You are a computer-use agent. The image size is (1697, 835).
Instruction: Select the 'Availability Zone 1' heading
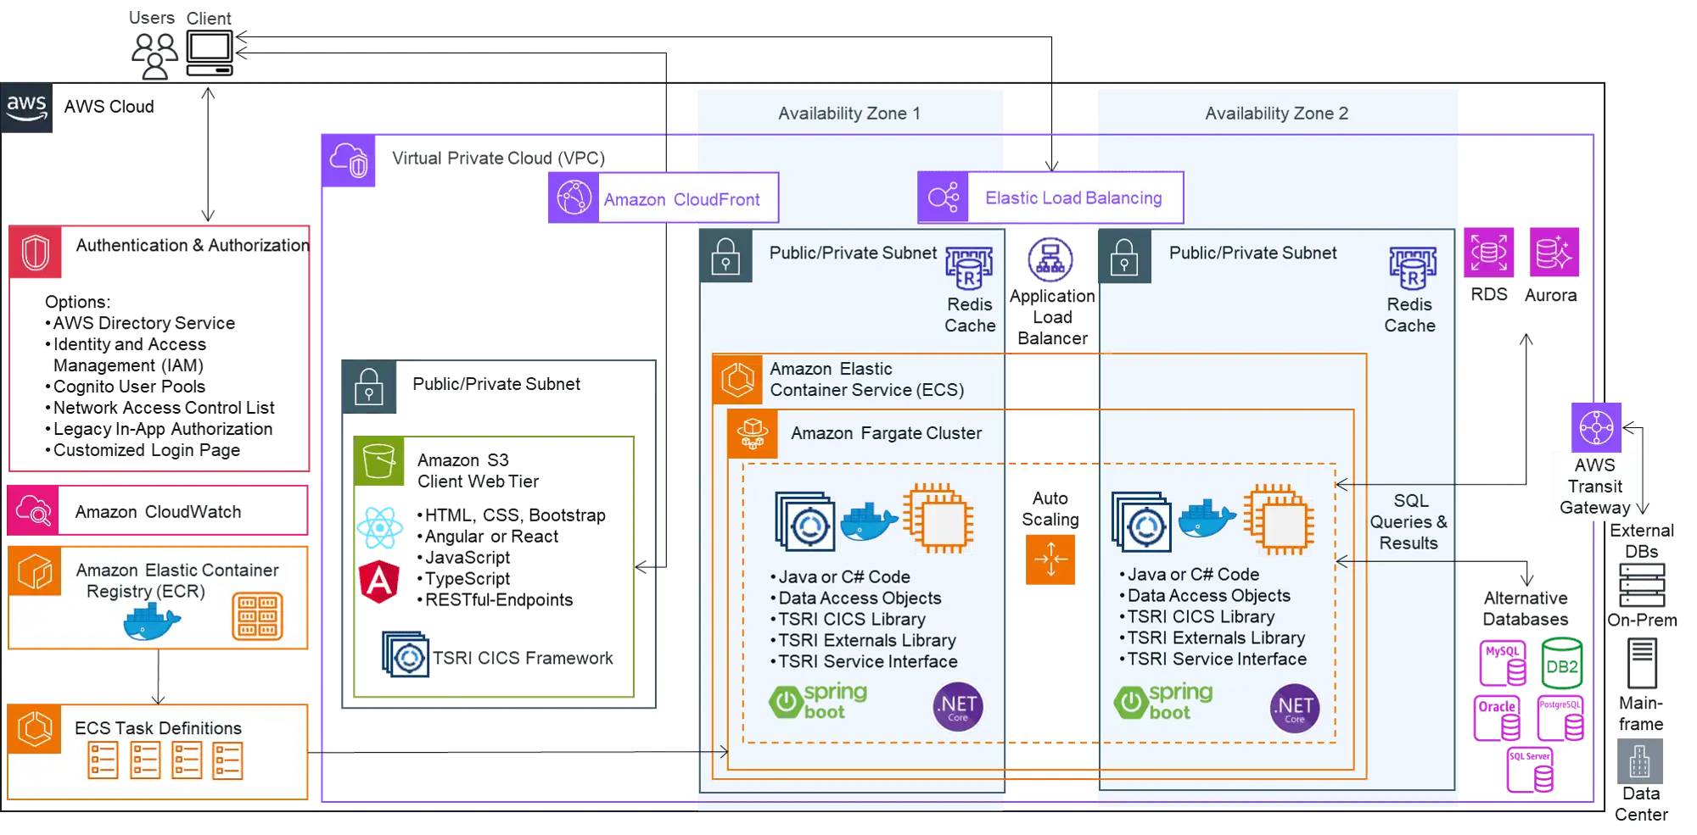pos(849,114)
